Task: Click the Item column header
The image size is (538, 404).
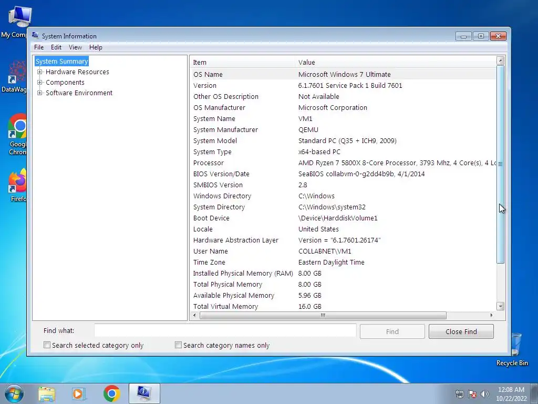Action: [x=242, y=62]
